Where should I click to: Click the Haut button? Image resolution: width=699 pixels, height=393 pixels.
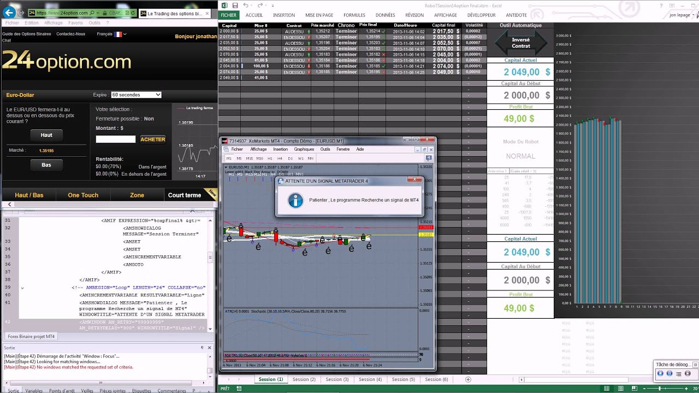tap(46, 135)
